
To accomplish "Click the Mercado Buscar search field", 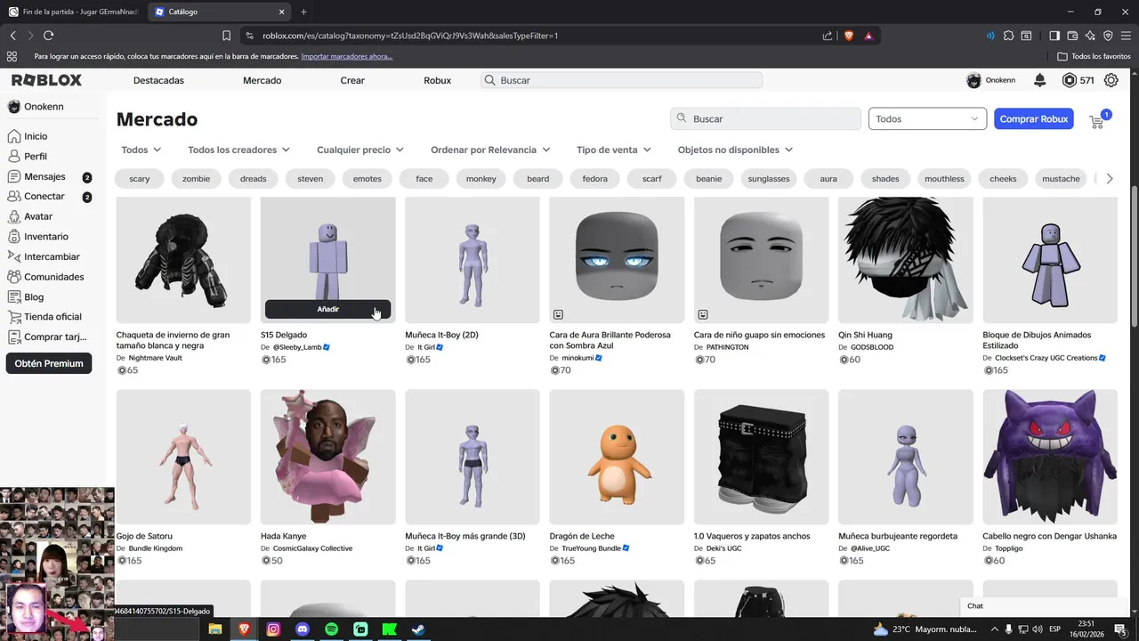I will (x=765, y=118).
